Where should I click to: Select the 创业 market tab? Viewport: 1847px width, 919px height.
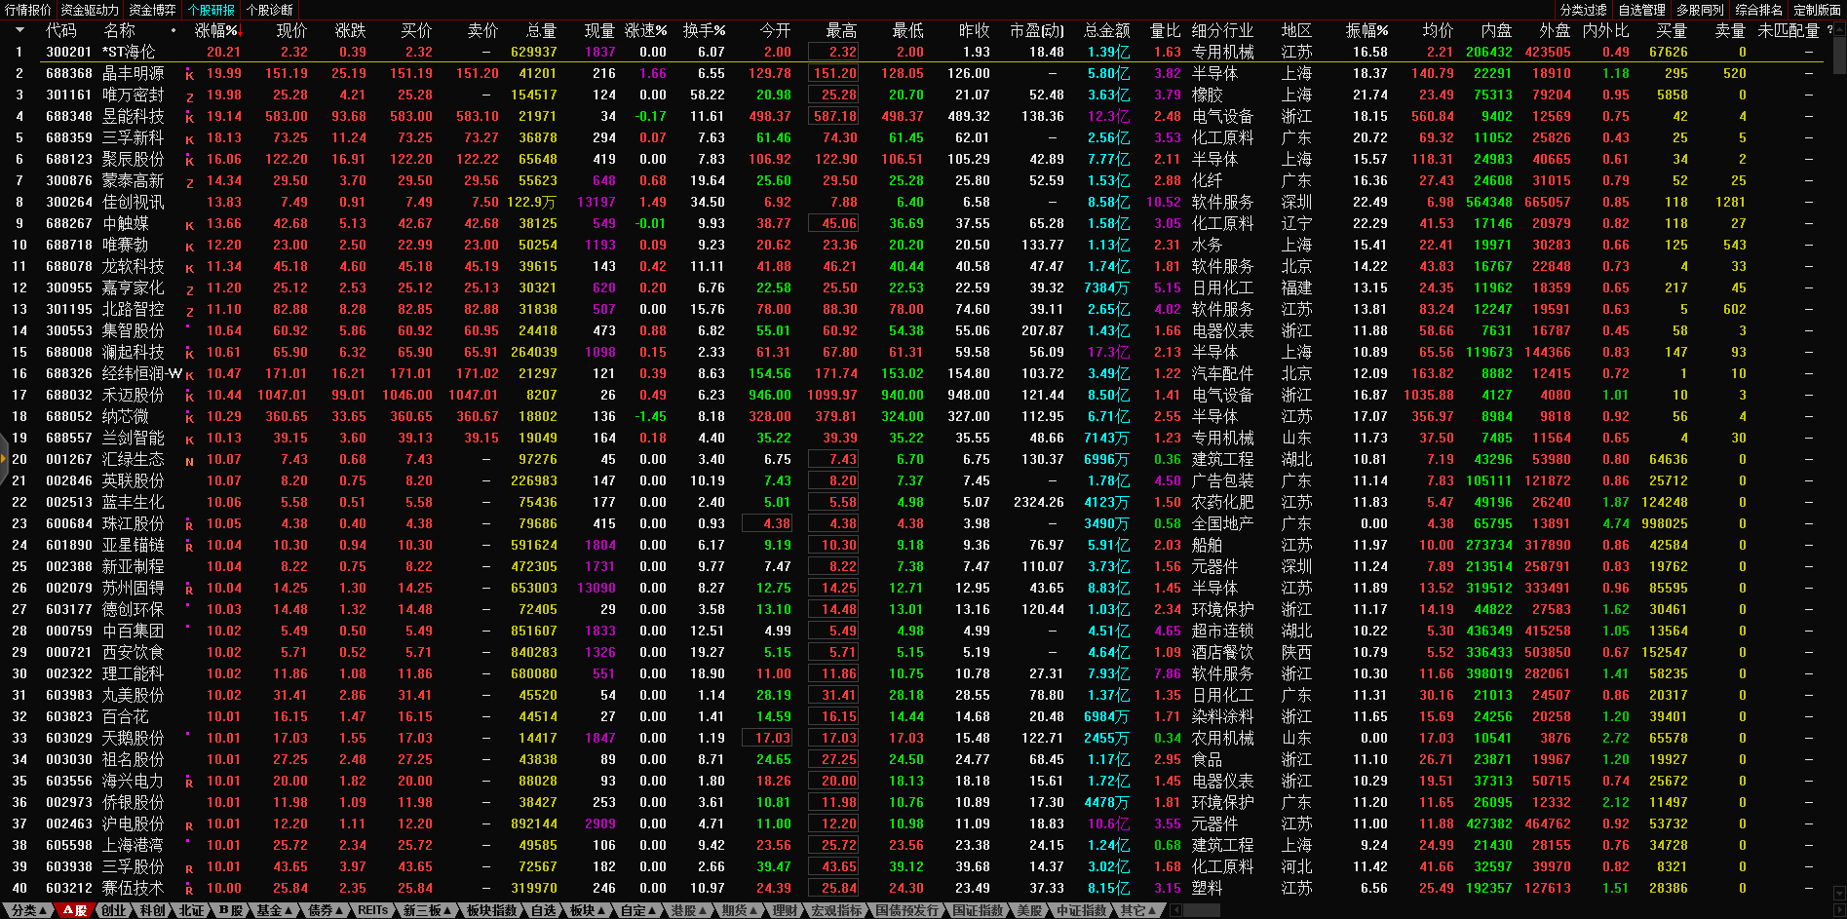pos(114,910)
